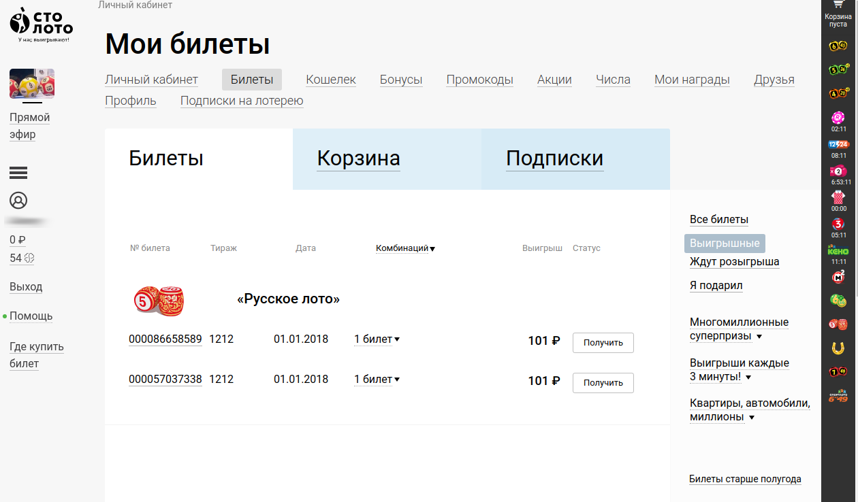Viewport: 858px width, 502px height.
Task: Open the yellow 6 of 45 lottery icon
Action: click(838, 46)
